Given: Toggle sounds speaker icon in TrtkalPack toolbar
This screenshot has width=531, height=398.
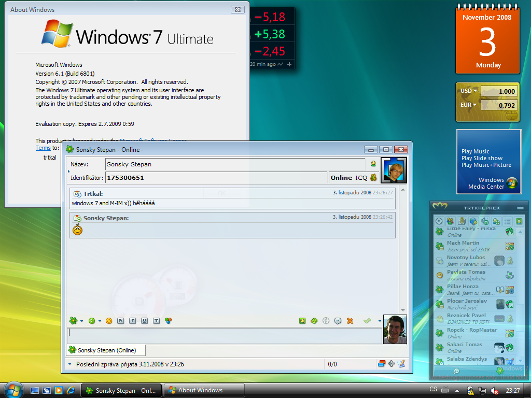Looking at the screenshot, I should [485, 221].
